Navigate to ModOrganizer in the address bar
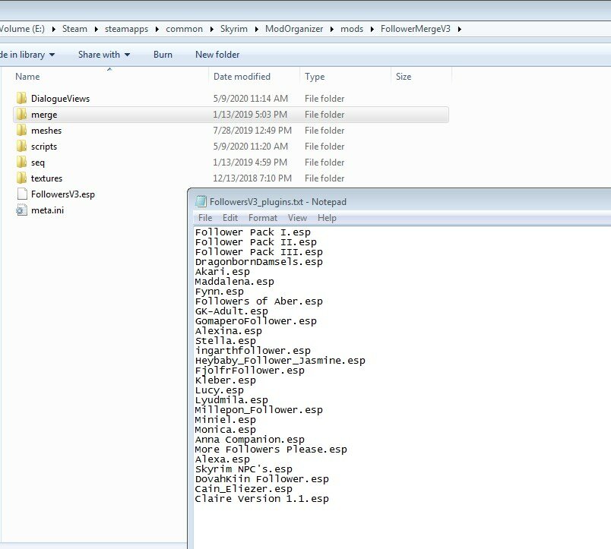The height and width of the screenshot is (549, 611). [x=294, y=29]
